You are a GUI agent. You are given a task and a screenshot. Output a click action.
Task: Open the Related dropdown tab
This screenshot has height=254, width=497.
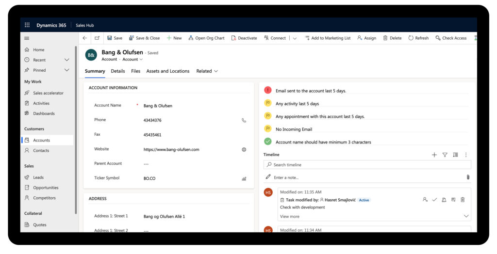pyautogui.click(x=207, y=71)
